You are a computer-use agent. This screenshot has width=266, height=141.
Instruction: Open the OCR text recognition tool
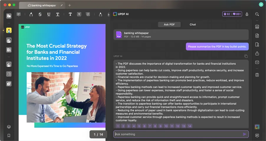point(257,27)
